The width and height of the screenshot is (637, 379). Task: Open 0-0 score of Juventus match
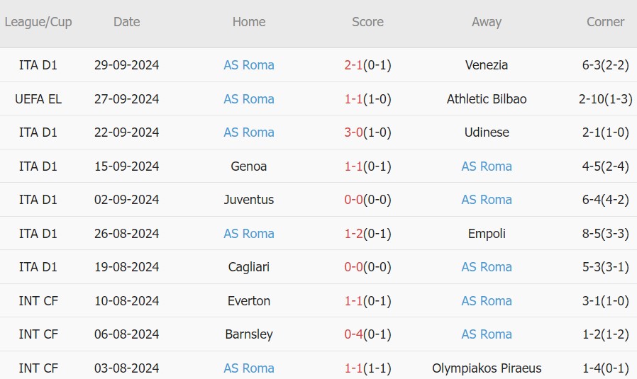pos(354,200)
